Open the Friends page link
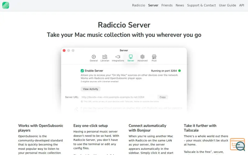Image resolution: width=248 pixels, height=155 pixels. pyautogui.click(x=167, y=5)
